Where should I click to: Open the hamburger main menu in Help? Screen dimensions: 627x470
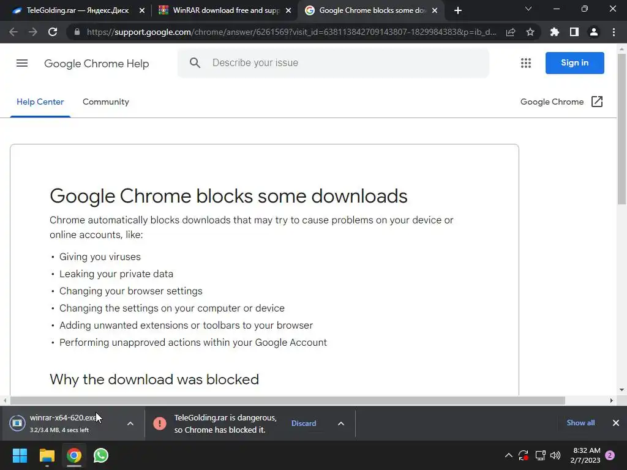click(22, 63)
